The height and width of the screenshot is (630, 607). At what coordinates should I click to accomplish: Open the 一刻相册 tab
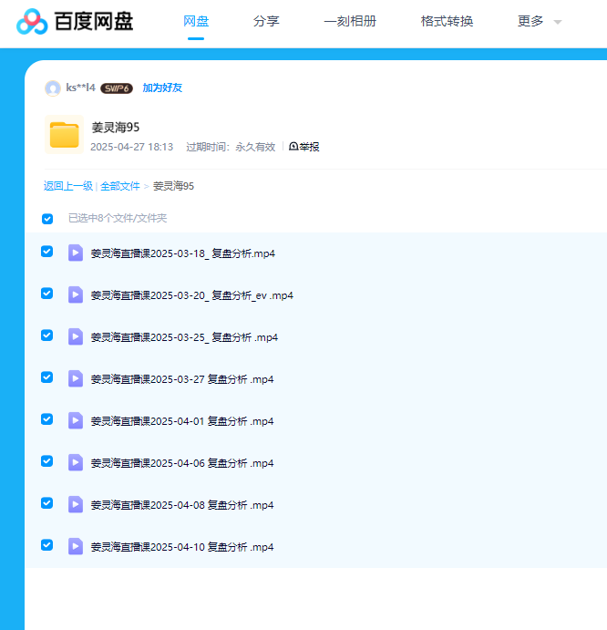pos(350,21)
